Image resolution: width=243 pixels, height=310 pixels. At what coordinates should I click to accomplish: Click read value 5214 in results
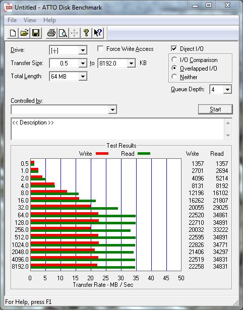click(222, 178)
